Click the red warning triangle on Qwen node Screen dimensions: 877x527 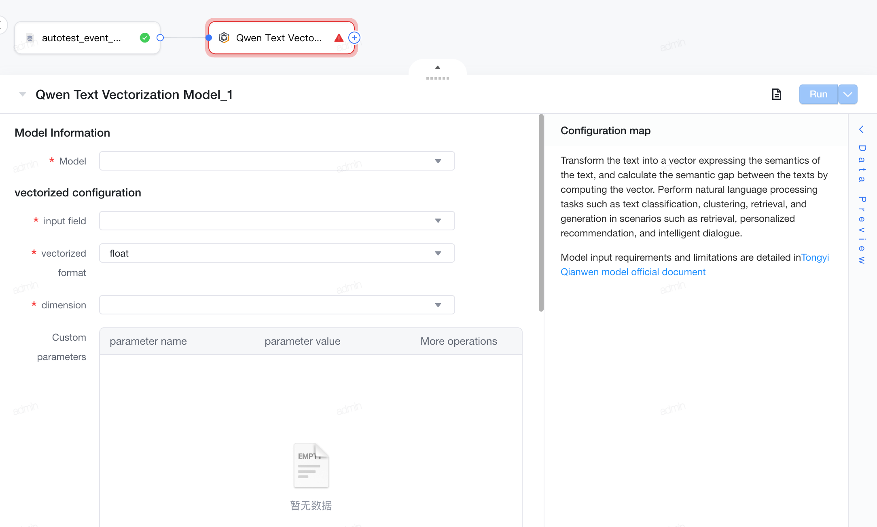[x=339, y=38]
